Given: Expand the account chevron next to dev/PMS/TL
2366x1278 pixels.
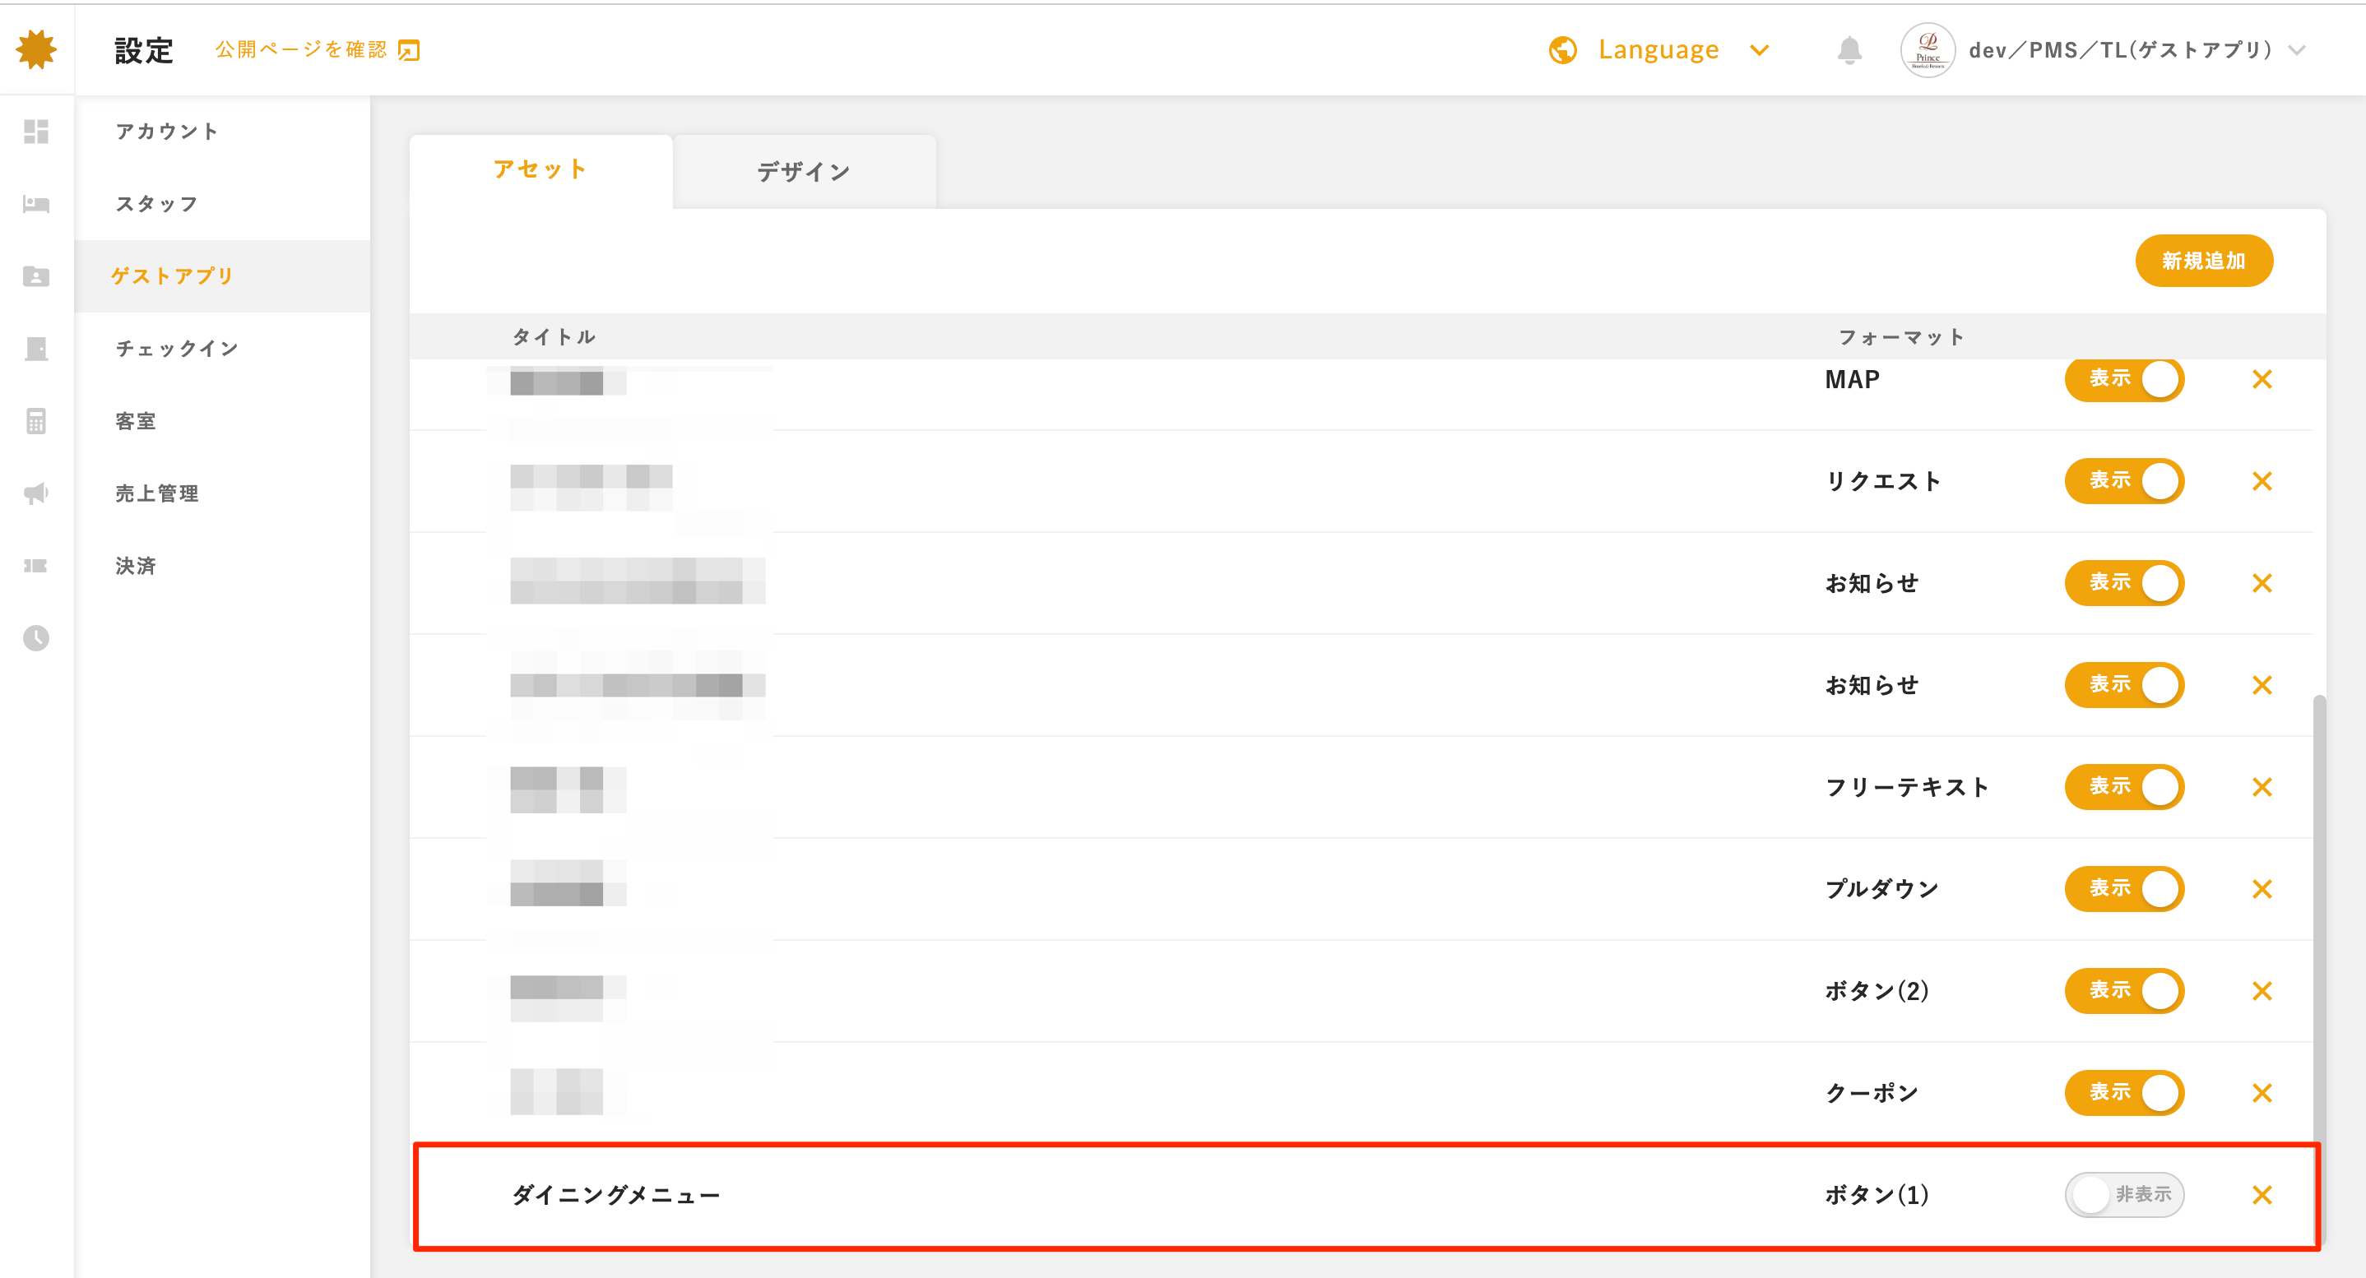Looking at the screenshot, I should click(2297, 50).
